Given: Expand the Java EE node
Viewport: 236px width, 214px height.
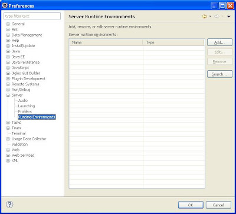Looking at the screenshot, I should coord(8,57).
